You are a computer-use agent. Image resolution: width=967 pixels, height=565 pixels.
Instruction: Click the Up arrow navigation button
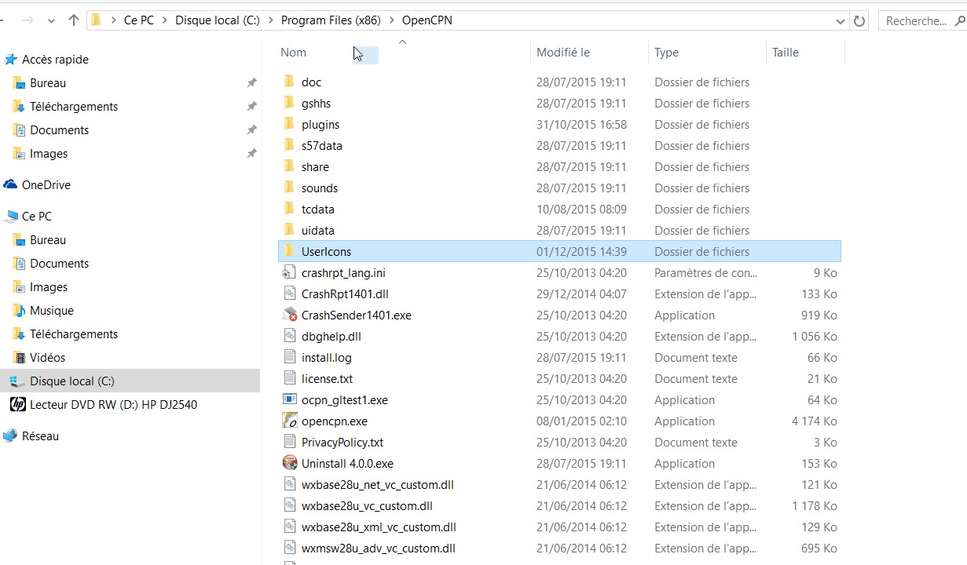click(x=74, y=20)
